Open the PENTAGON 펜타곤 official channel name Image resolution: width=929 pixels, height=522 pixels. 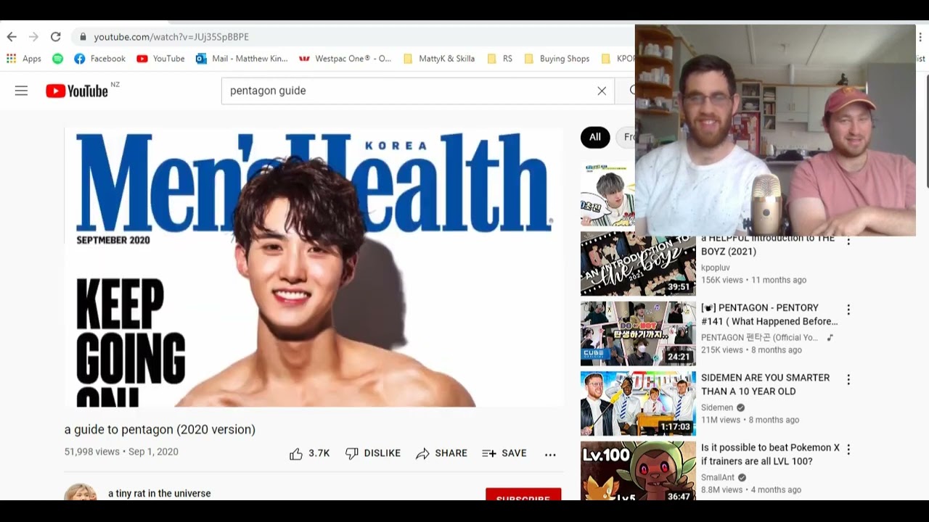coord(761,337)
